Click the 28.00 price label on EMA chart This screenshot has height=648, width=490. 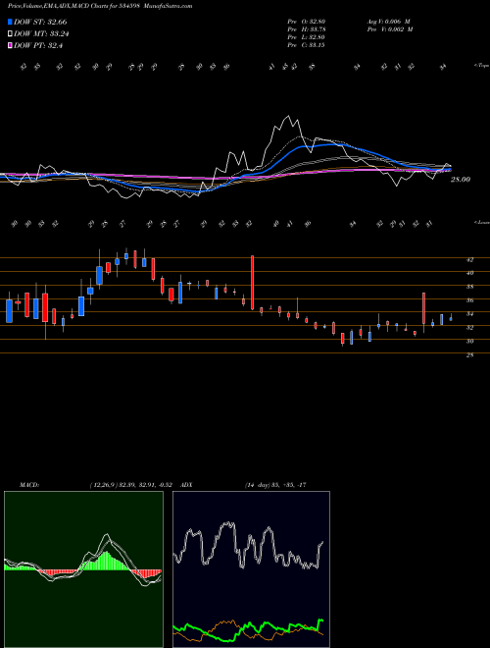click(461, 180)
